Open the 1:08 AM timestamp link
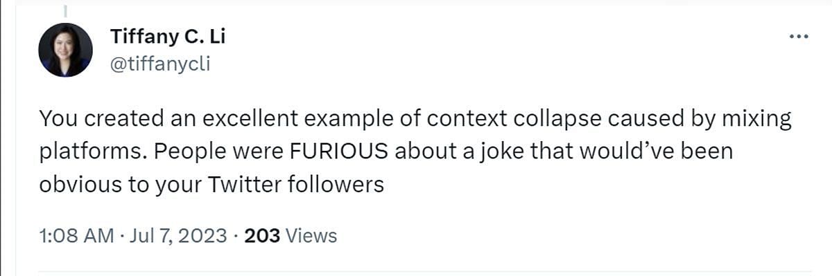The width and height of the screenshot is (832, 276). (76, 236)
